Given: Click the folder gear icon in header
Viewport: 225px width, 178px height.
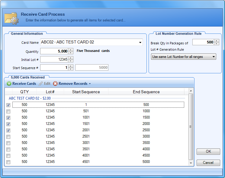Looking at the screenshot, I should [x=12, y=18].
